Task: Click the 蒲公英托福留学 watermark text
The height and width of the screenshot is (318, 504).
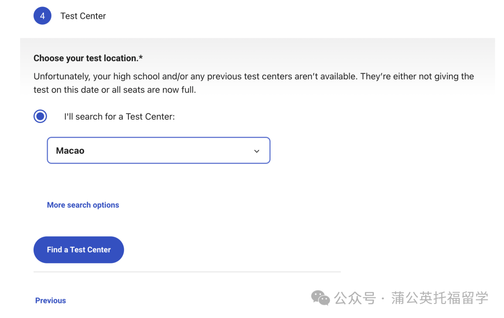Action: coord(440,298)
